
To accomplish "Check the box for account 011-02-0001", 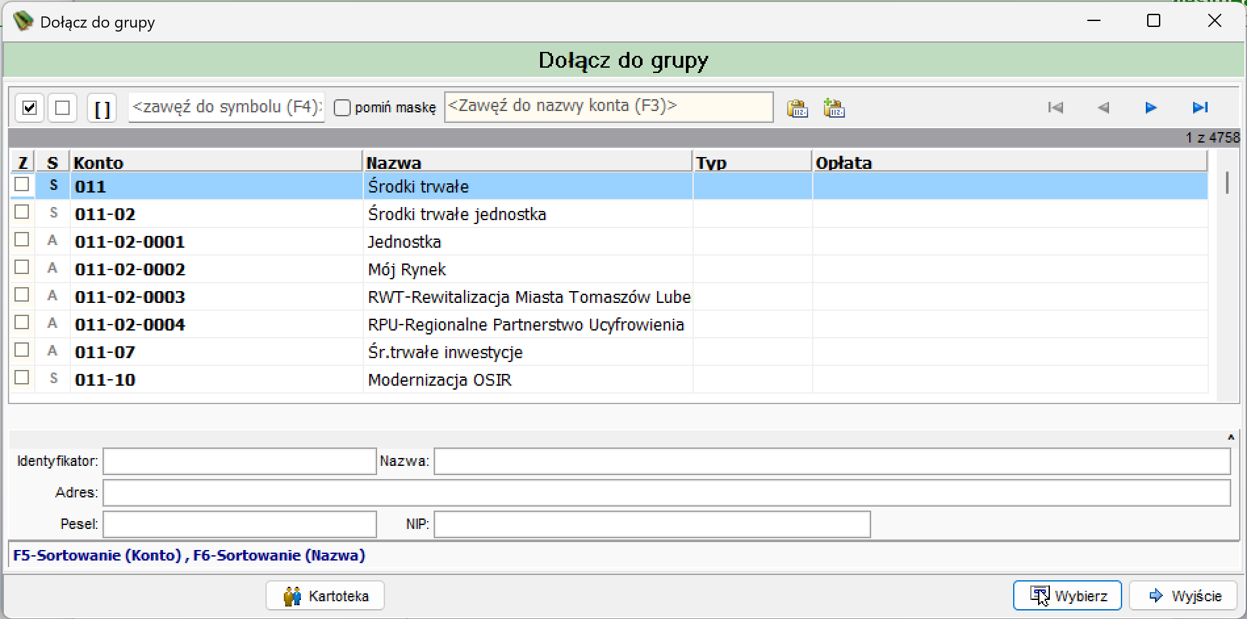I will [x=22, y=240].
